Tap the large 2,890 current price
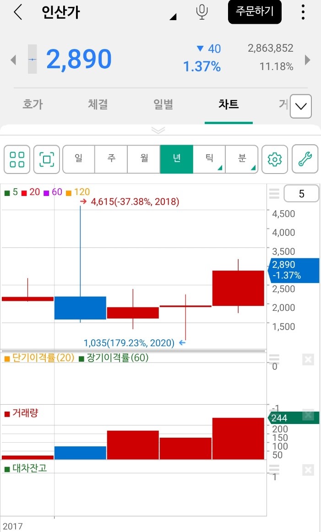Image resolution: width=321 pixels, height=532 pixels. 79,60
